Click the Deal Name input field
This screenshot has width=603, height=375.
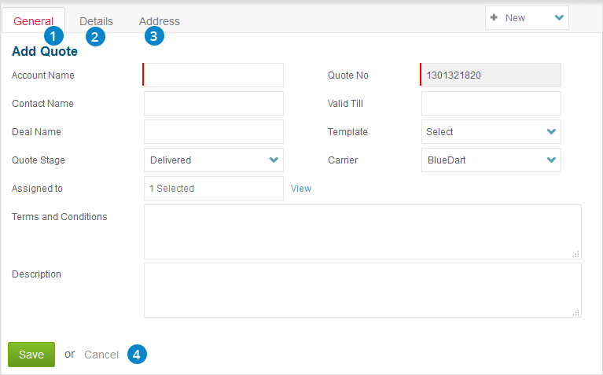(x=213, y=131)
